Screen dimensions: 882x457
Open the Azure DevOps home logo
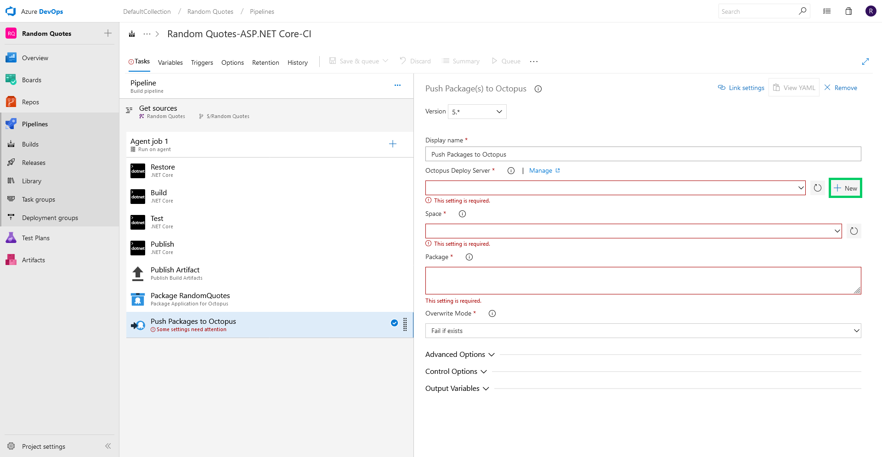[x=11, y=11]
